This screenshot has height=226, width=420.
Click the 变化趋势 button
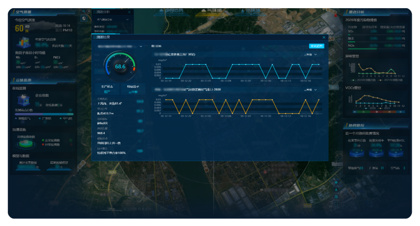[x=317, y=46]
